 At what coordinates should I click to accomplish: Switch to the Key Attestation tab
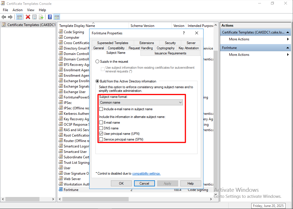189,48
